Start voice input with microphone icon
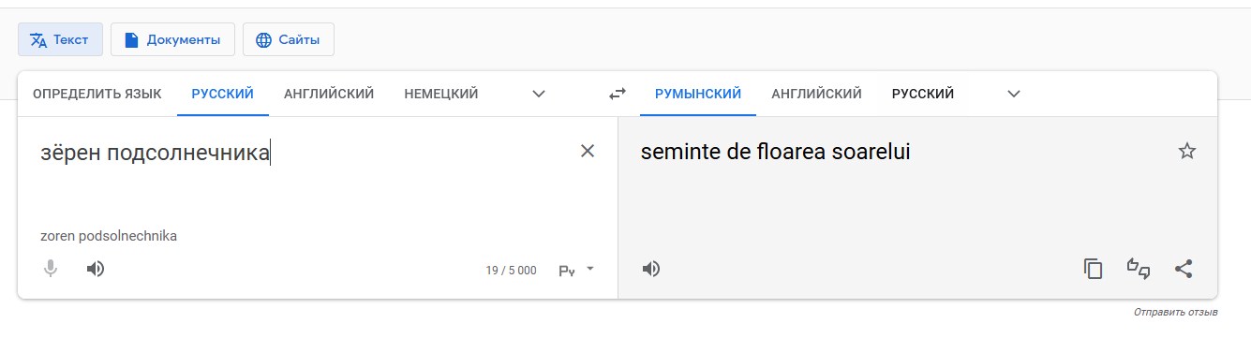 pyautogui.click(x=51, y=269)
